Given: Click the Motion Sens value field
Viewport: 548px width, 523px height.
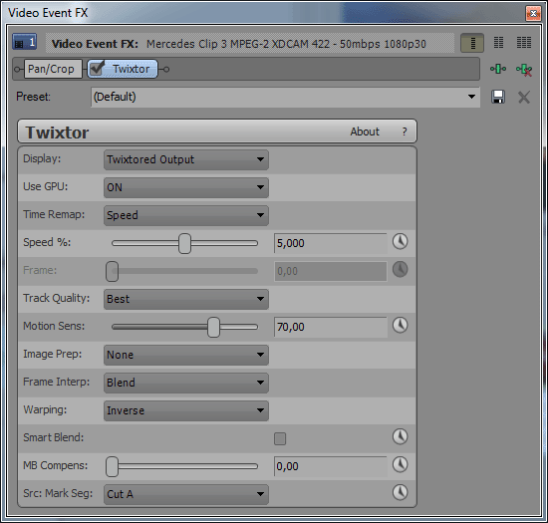Looking at the screenshot, I should [330, 327].
